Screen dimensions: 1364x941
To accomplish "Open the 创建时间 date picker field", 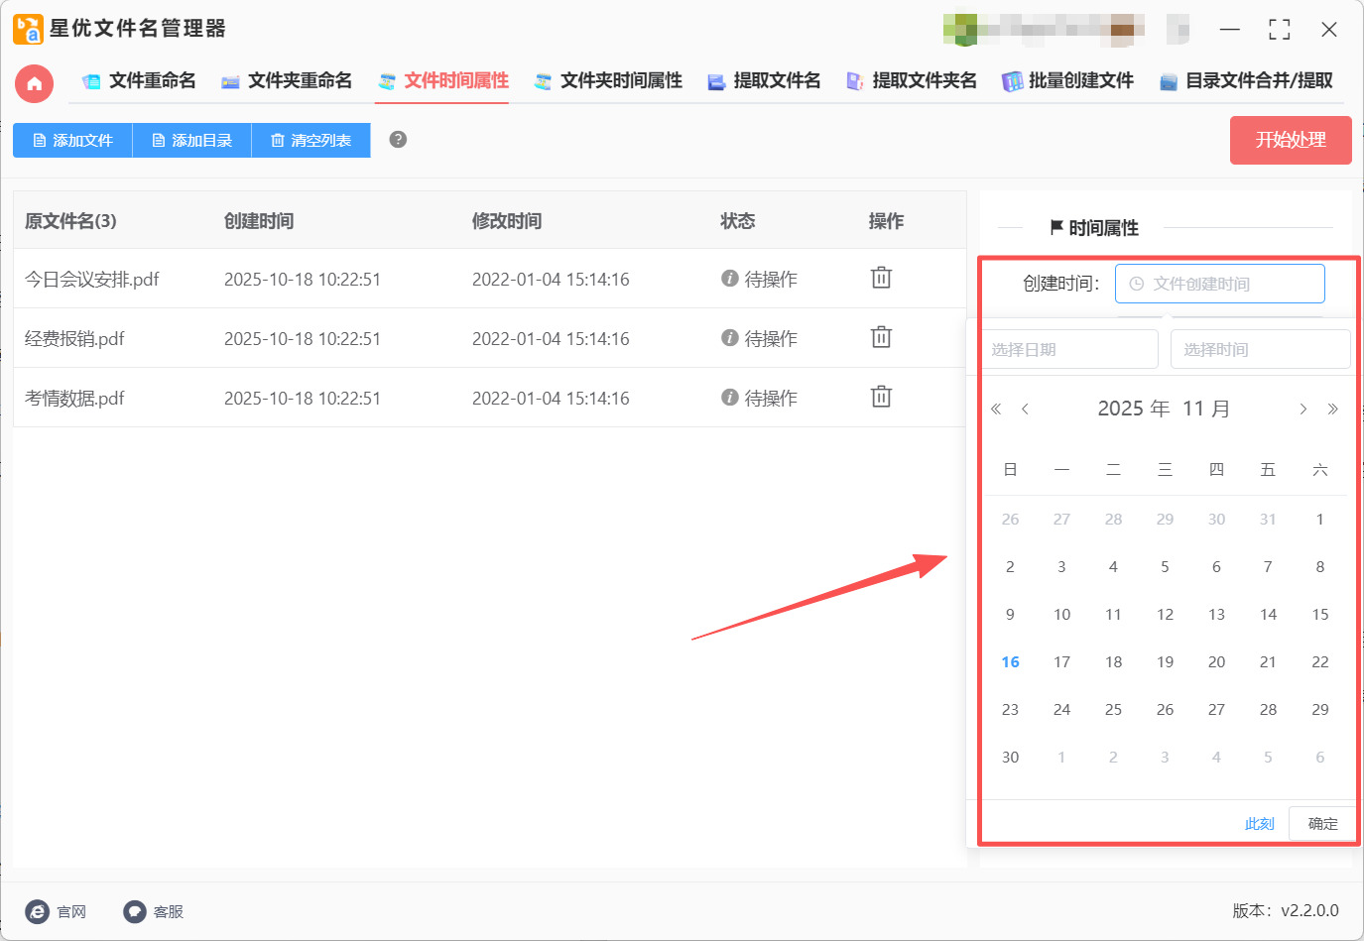I will click(1219, 284).
